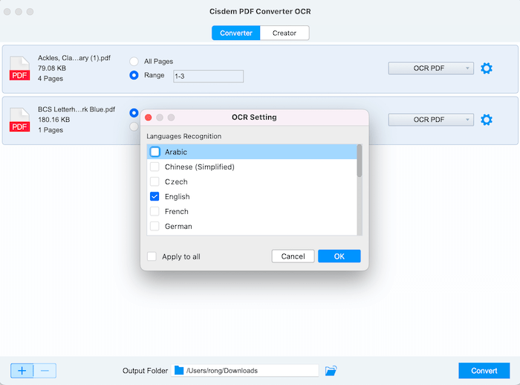This screenshot has width=520, height=385.
Task: Click the Languages Recognition heading
Action: coord(184,137)
